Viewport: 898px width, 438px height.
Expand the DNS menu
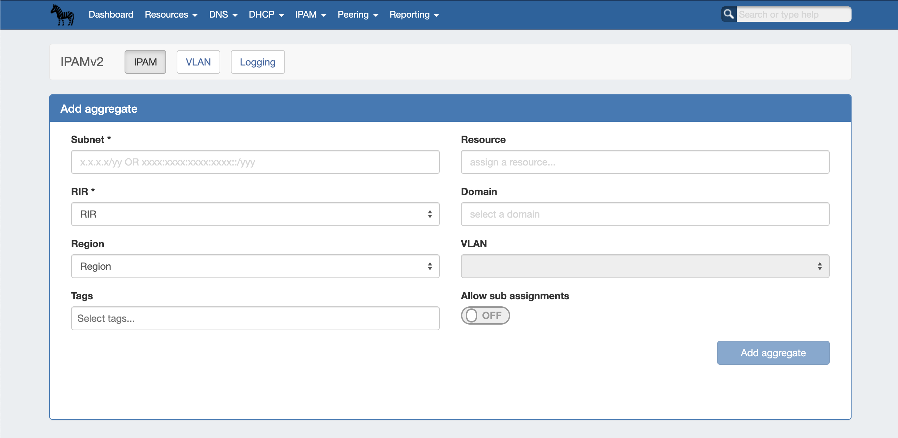(223, 15)
